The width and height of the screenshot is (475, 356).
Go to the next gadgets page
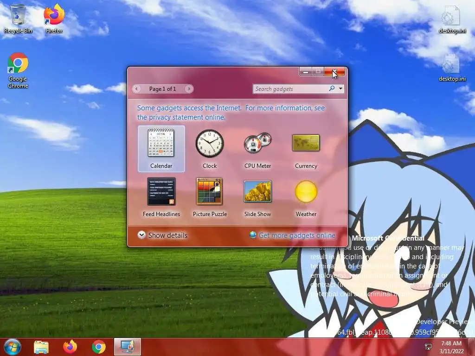tap(189, 89)
